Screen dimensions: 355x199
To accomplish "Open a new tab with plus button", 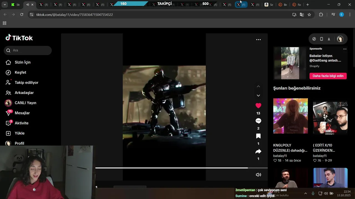I will tap(308, 5).
